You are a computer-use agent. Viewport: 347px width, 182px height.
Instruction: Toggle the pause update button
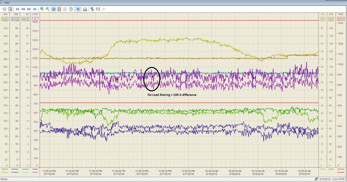point(78,9)
